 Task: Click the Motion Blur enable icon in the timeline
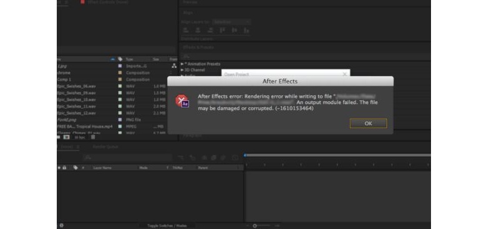(x=223, y=157)
